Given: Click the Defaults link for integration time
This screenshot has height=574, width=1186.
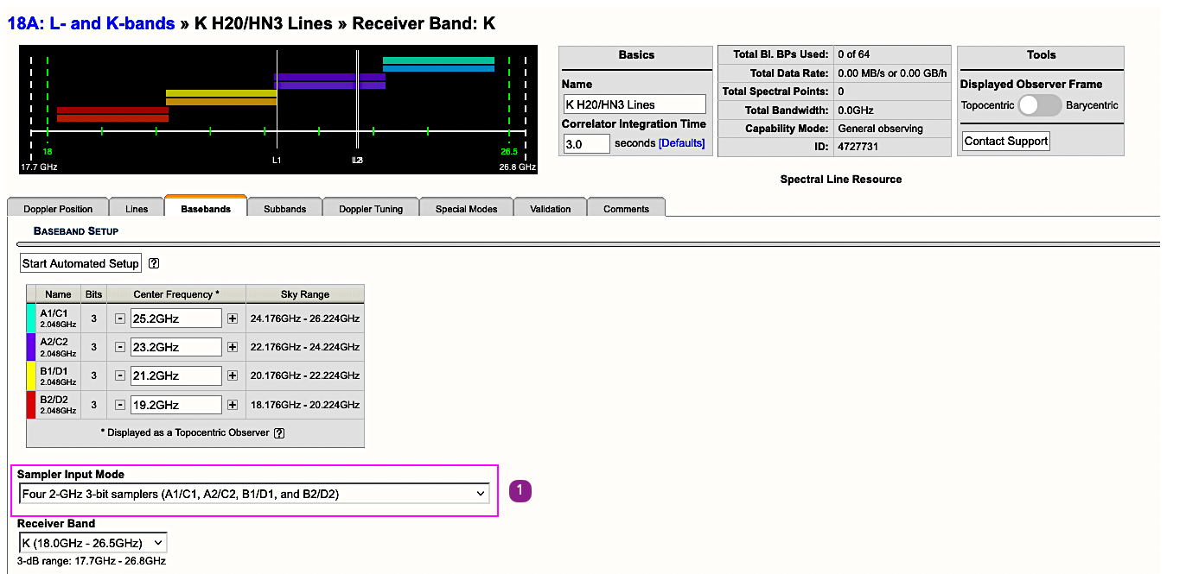Looking at the screenshot, I should [x=681, y=143].
